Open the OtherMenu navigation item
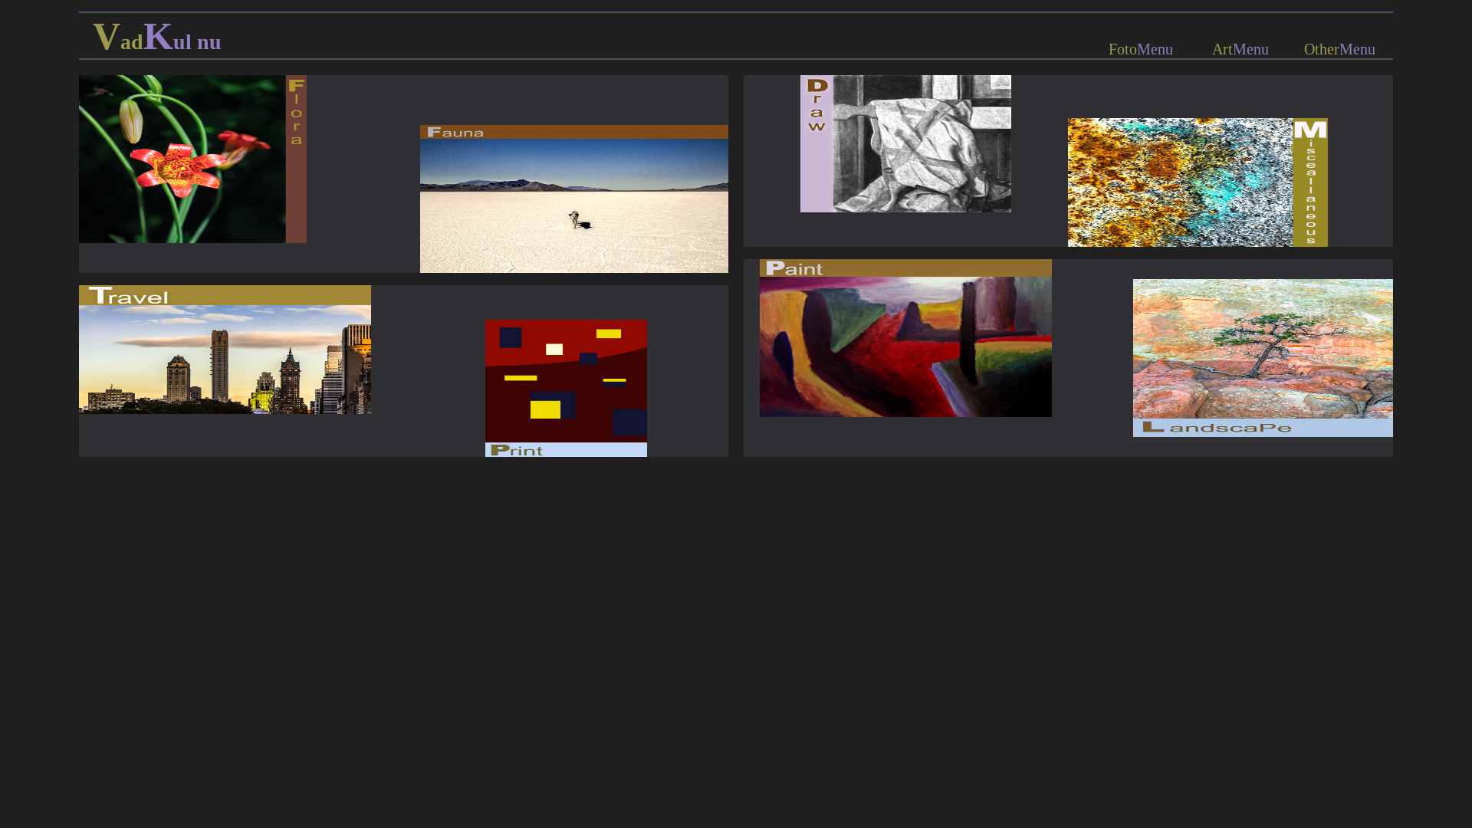 coord(1339,49)
